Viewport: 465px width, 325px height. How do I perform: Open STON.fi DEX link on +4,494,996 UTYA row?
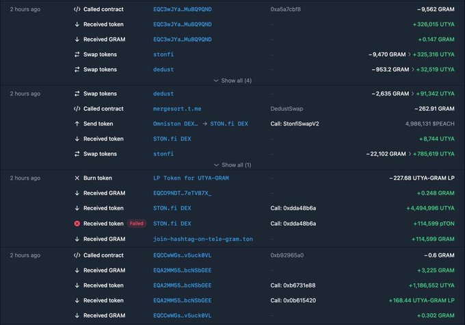tap(172, 208)
